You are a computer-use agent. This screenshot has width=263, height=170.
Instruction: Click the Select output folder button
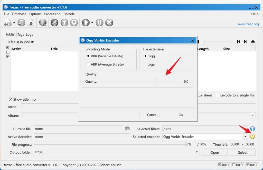point(242,152)
